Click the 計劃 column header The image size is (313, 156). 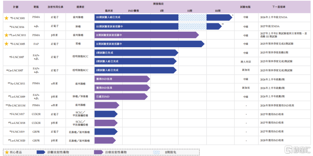coord(15,6)
